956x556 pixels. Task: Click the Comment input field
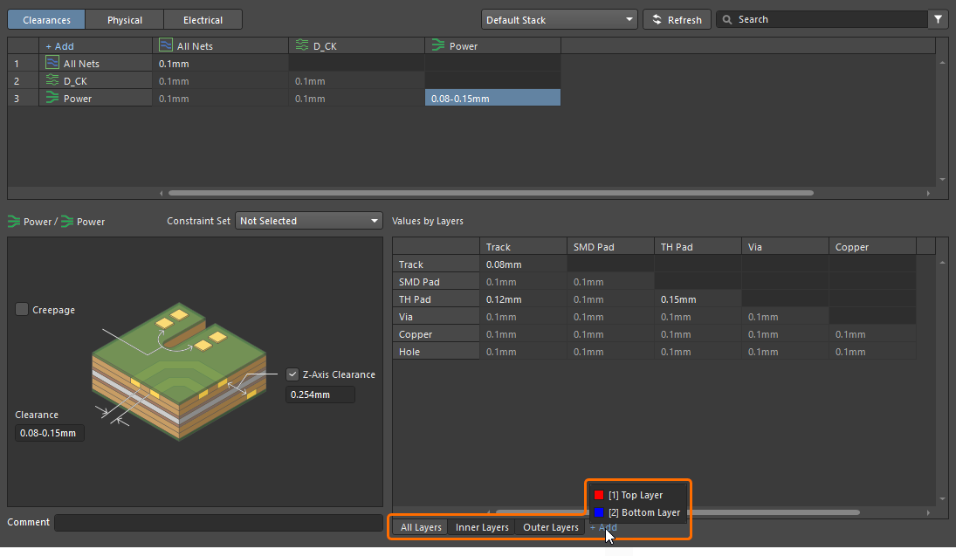coord(218,522)
